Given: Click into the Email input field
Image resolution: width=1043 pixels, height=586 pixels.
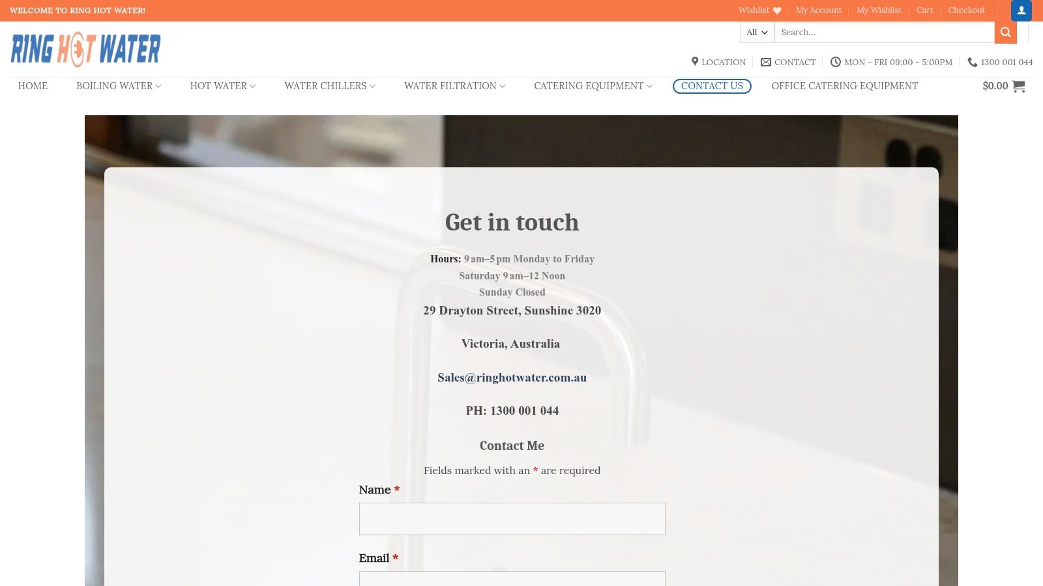Looking at the screenshot, I should pyautogui.click(x=512, y=578).
